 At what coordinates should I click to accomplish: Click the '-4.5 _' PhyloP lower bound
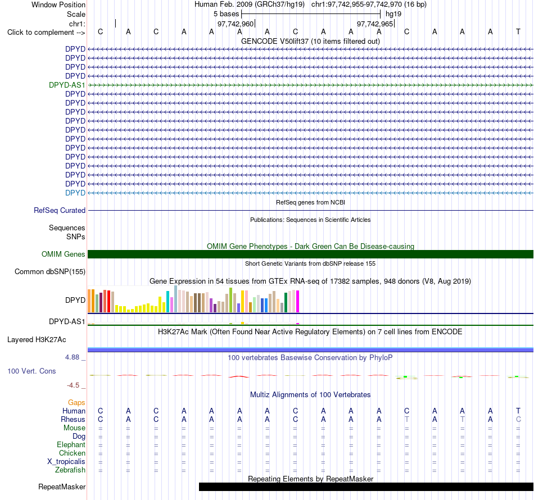pyautogui.click(x=76, y=385)
